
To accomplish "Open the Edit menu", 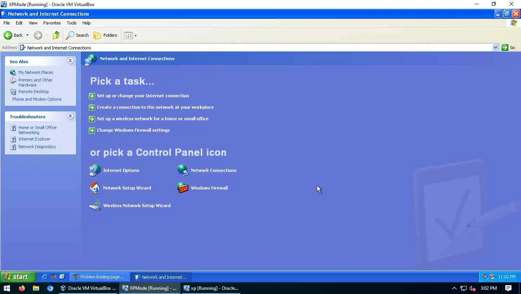I will [19, 23].
